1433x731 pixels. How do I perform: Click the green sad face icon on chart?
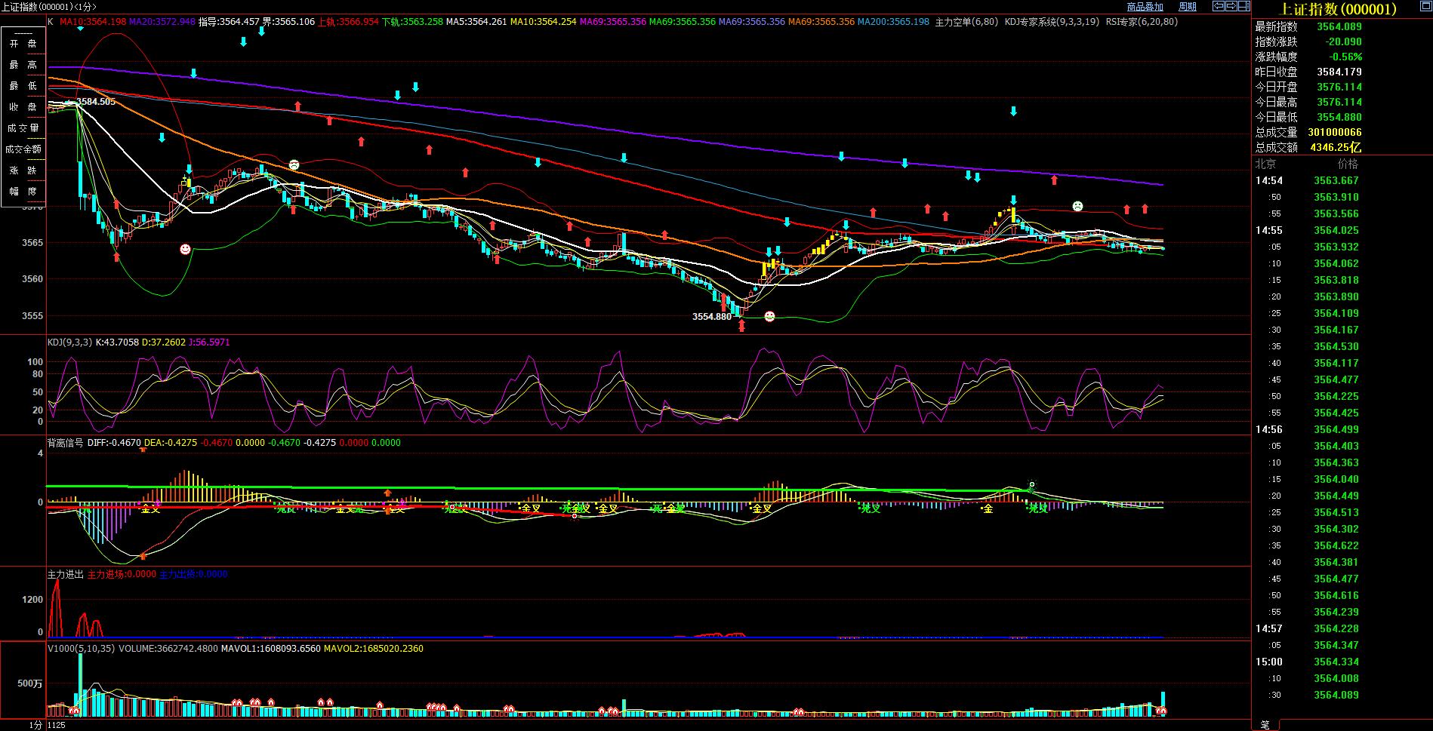point(1077,206)
